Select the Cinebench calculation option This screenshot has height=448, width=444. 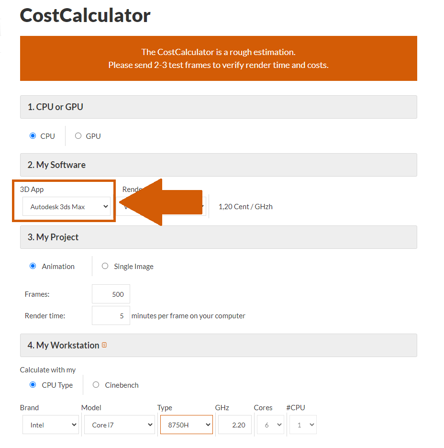click(x=96, y=385)
